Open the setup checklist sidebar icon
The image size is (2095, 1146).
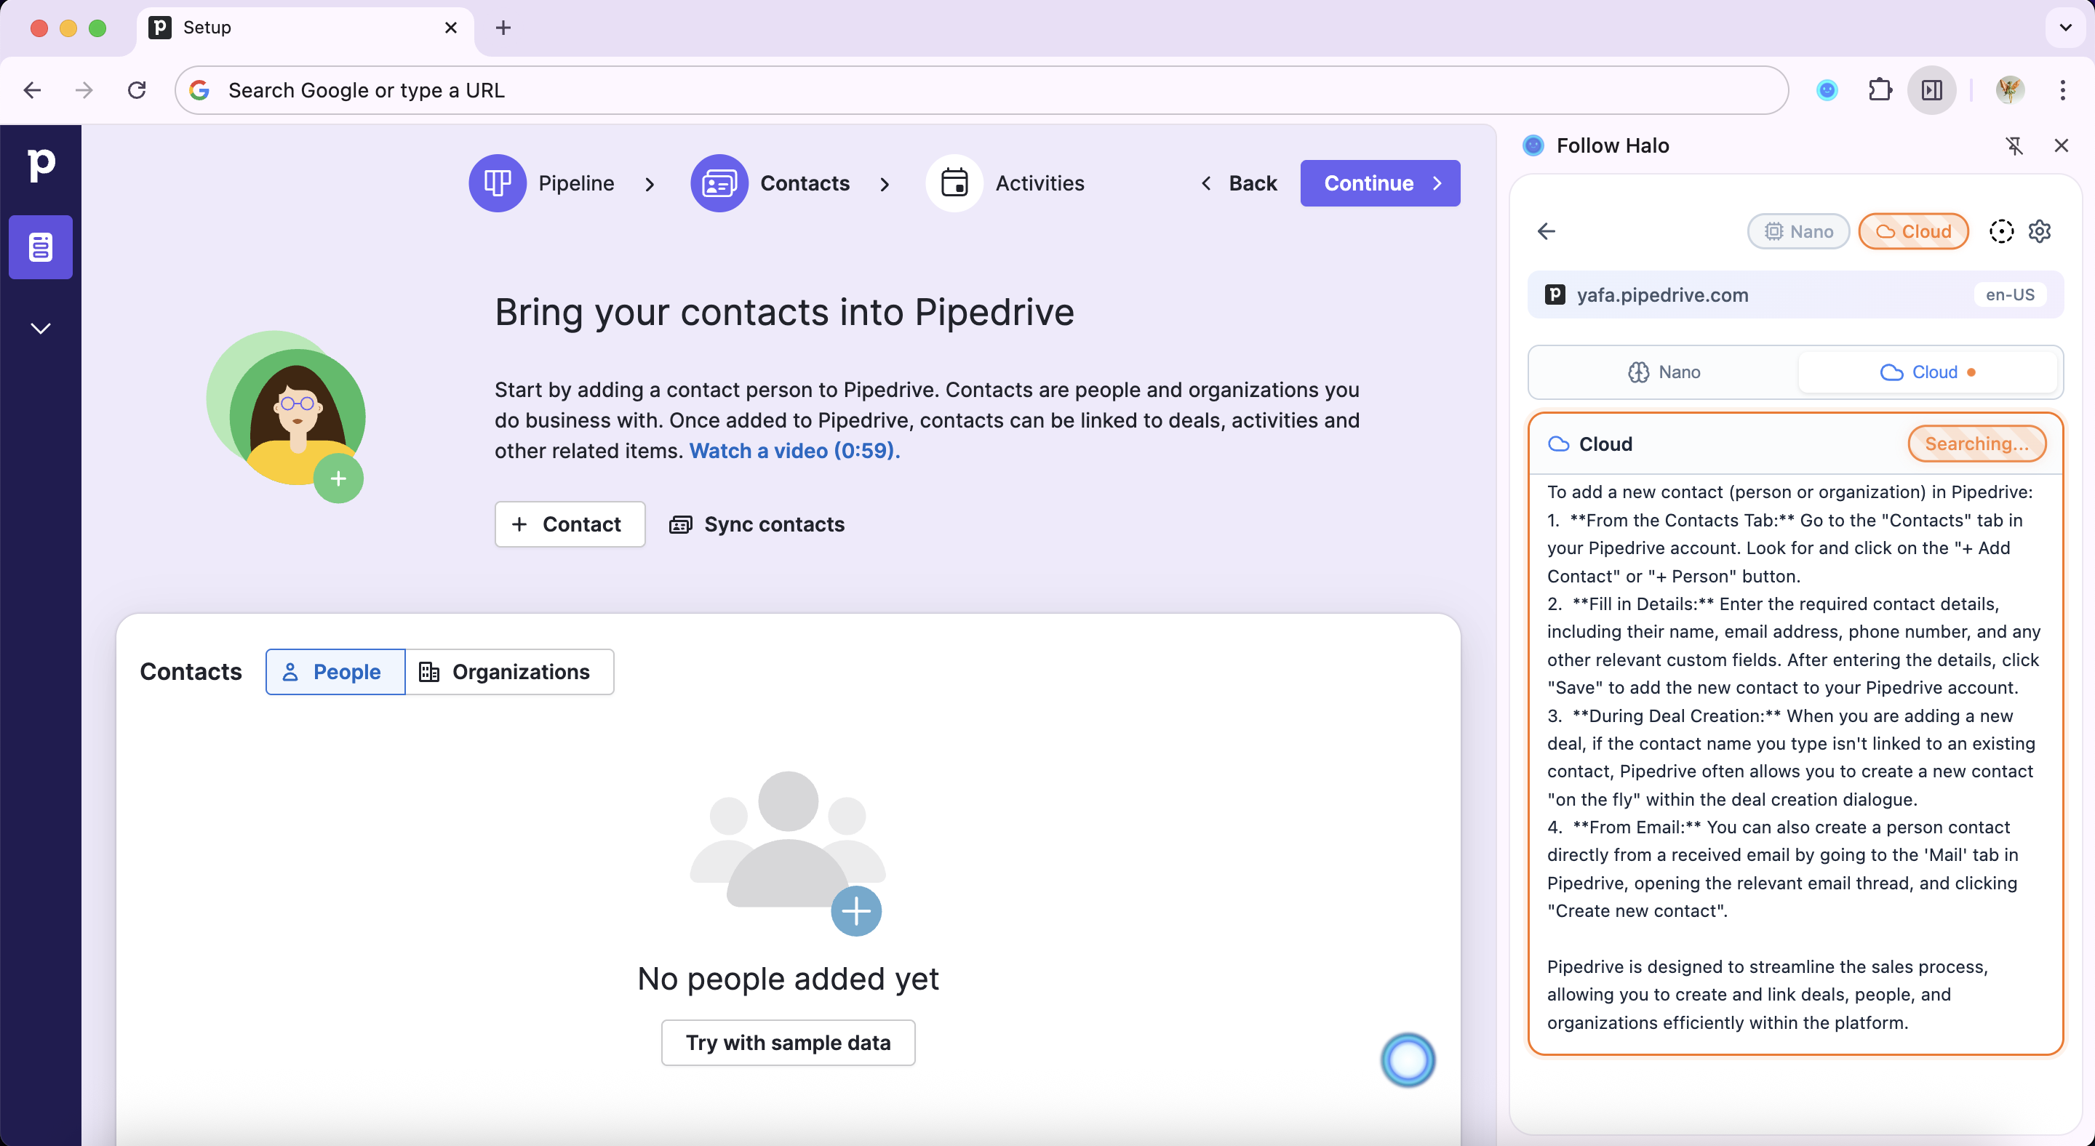click(x=41, y=247)
